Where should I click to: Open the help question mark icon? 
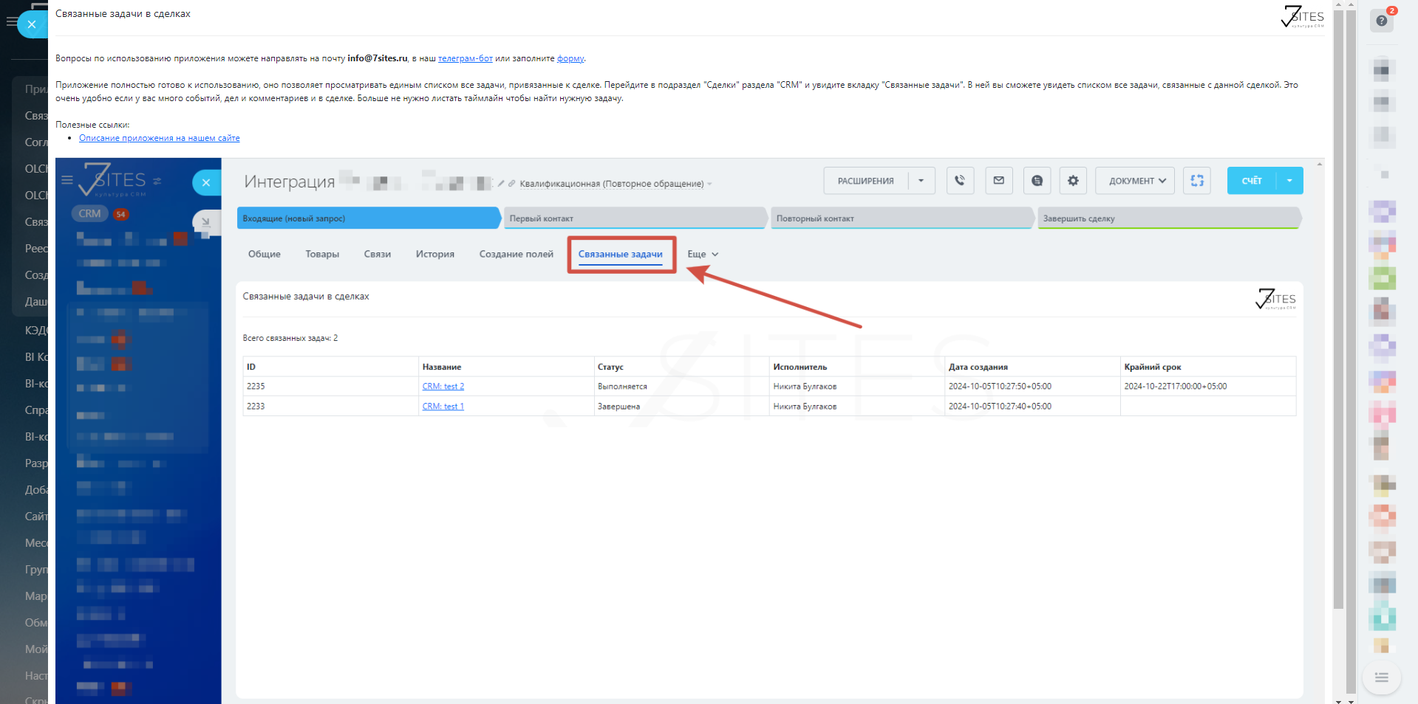(x=1381, y=21)
